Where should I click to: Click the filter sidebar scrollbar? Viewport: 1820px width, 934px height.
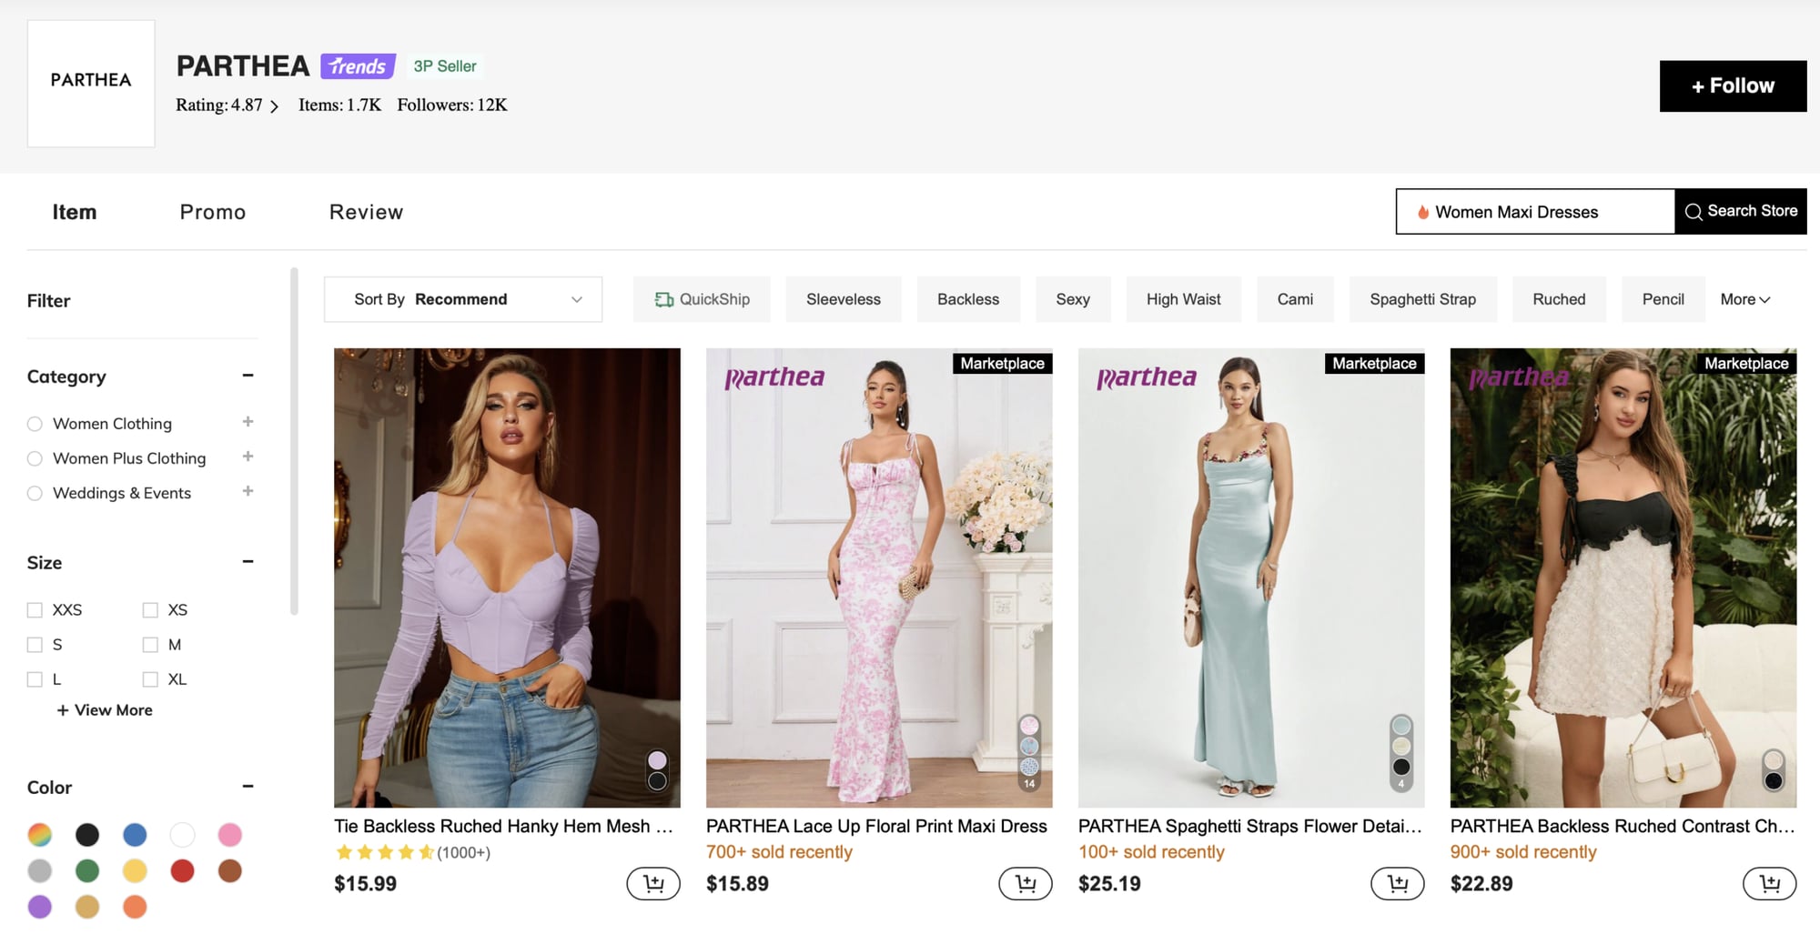click(294, 441)
